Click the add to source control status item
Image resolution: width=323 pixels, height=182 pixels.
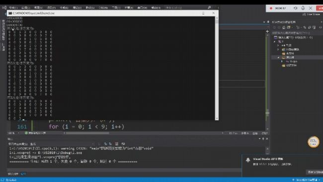pos(306,180)
